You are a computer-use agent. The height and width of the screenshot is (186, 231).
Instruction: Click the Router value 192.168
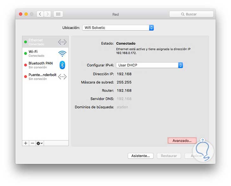(x=124, y=90)
